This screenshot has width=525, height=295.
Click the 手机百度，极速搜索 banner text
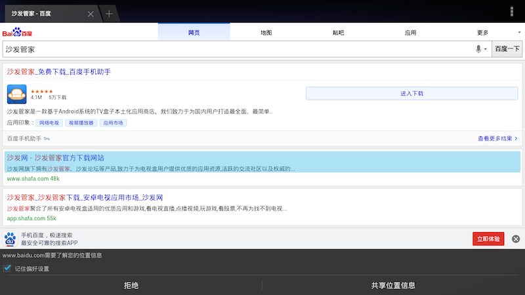click(x=47, y=235)
